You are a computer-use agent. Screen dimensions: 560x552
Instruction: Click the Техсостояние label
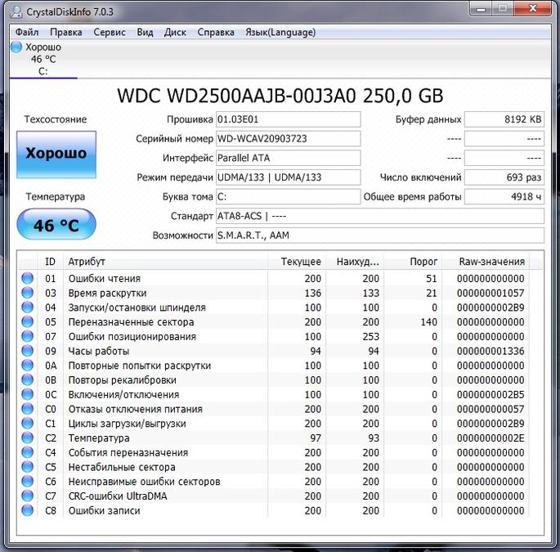point(56,119)
